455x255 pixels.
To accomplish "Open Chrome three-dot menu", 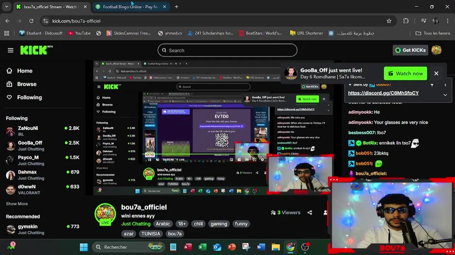I will pyautogui.click(x=448, y=21).
